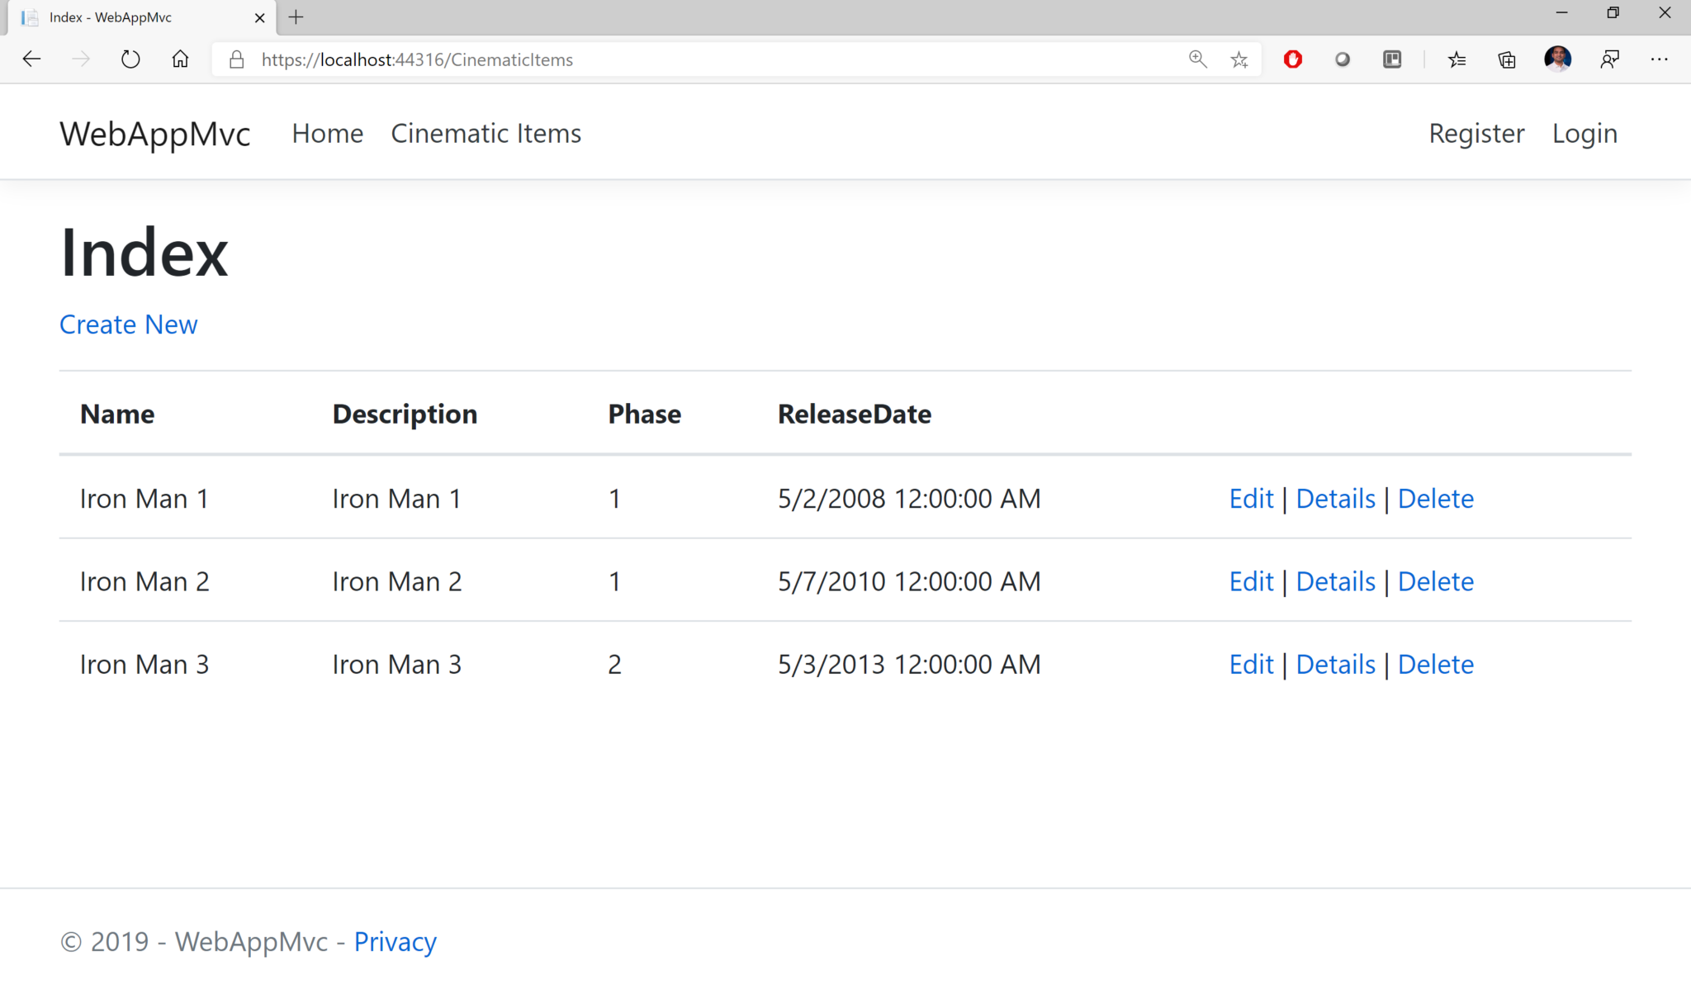
Task: Open the browser home page icon
Action: (x=180, y=59)
